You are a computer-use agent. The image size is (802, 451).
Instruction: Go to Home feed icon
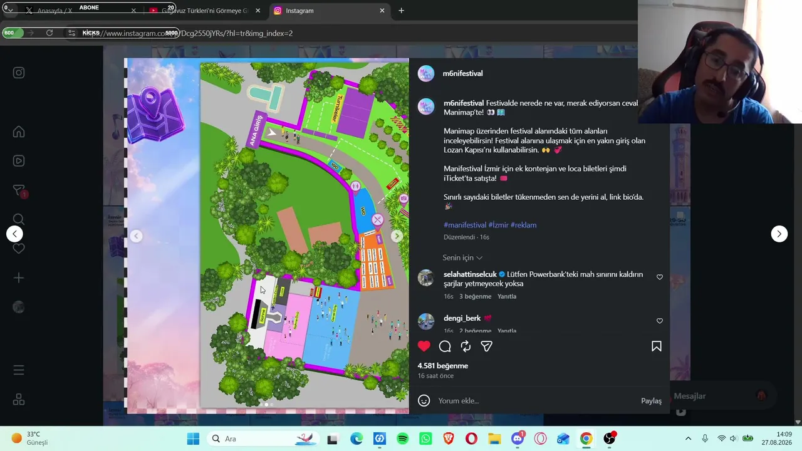pyautogui.click(x=19, y=132)
